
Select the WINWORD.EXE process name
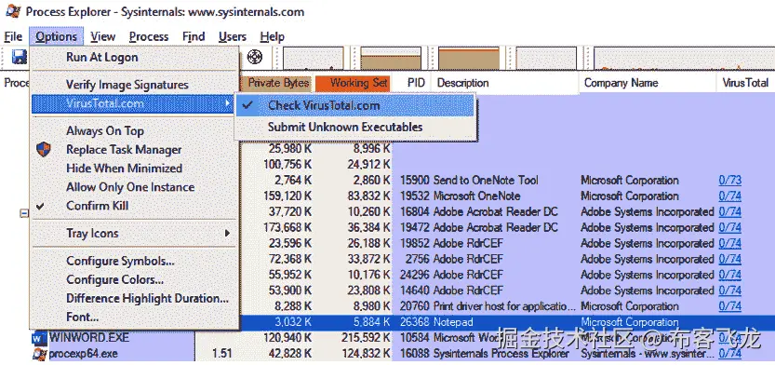[89, 338]
